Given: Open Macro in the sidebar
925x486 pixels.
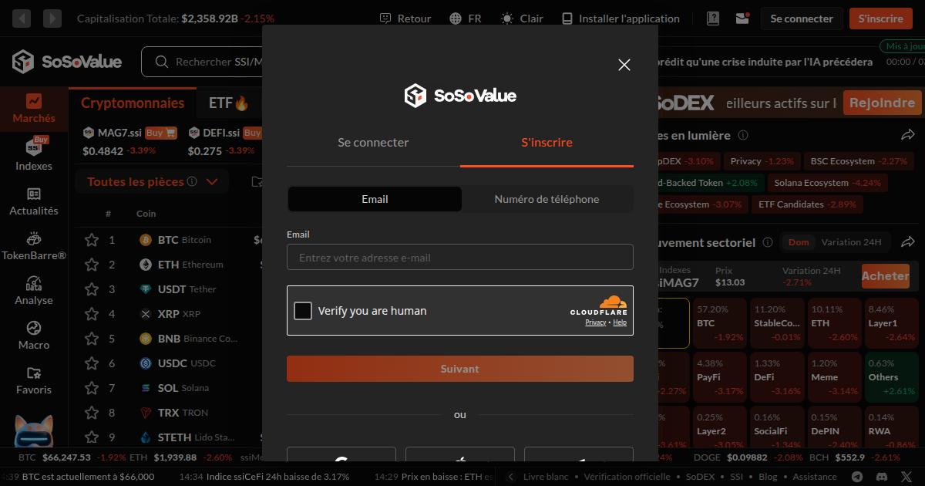Looking at the screenshot, I should point(34,336).
